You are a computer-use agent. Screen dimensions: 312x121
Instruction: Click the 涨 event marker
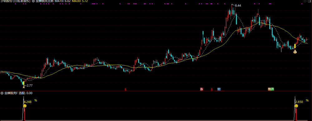pyautogui.click(x=202, y=89)
